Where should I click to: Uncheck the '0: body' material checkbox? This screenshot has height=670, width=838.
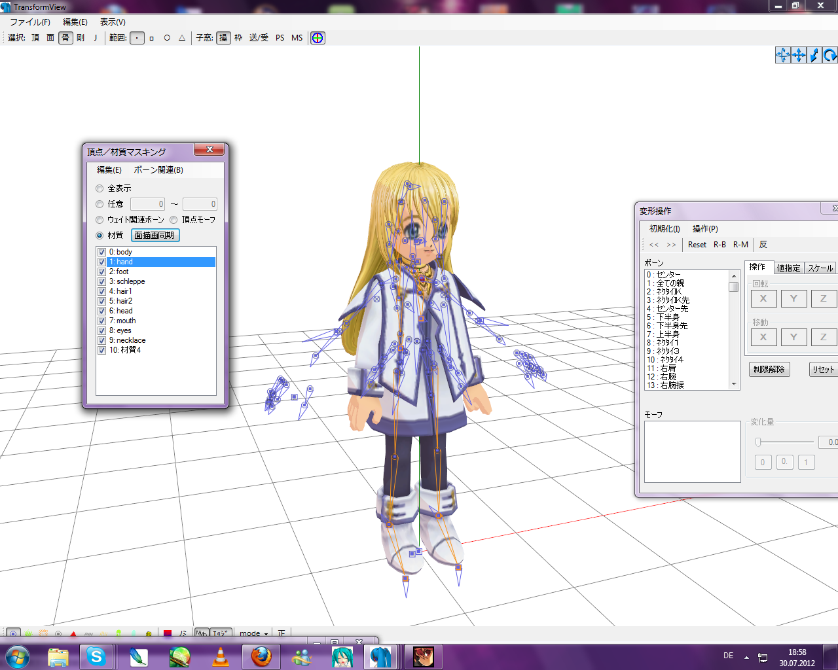pos(101,252)
